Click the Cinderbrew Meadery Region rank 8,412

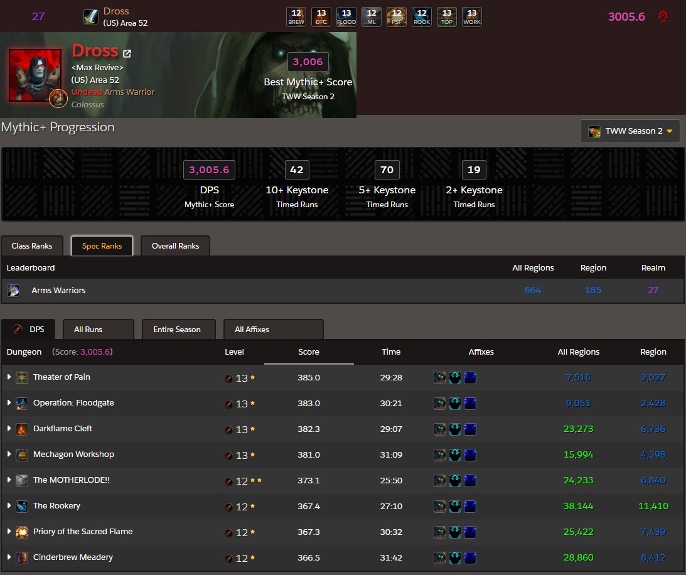[653, 558]
